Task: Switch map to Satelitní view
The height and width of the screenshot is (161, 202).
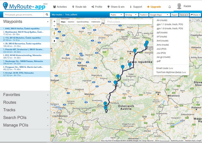Action: [71, 22]
